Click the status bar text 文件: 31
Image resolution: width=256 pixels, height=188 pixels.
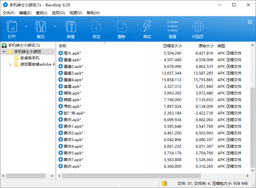coord(185,184)
